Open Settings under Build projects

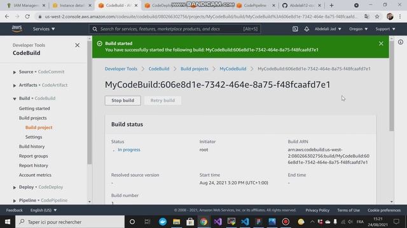pyautogui.click(x=34, y=137)
